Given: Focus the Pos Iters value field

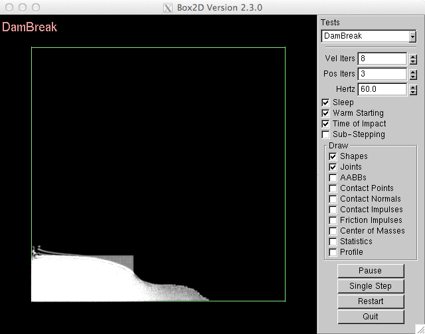Looking at the screenshot, I should point(382,74).
